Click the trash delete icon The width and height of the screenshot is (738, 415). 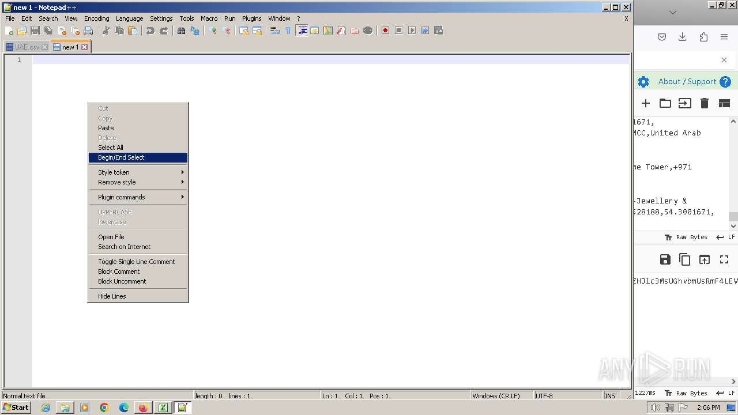pos(705,103)
